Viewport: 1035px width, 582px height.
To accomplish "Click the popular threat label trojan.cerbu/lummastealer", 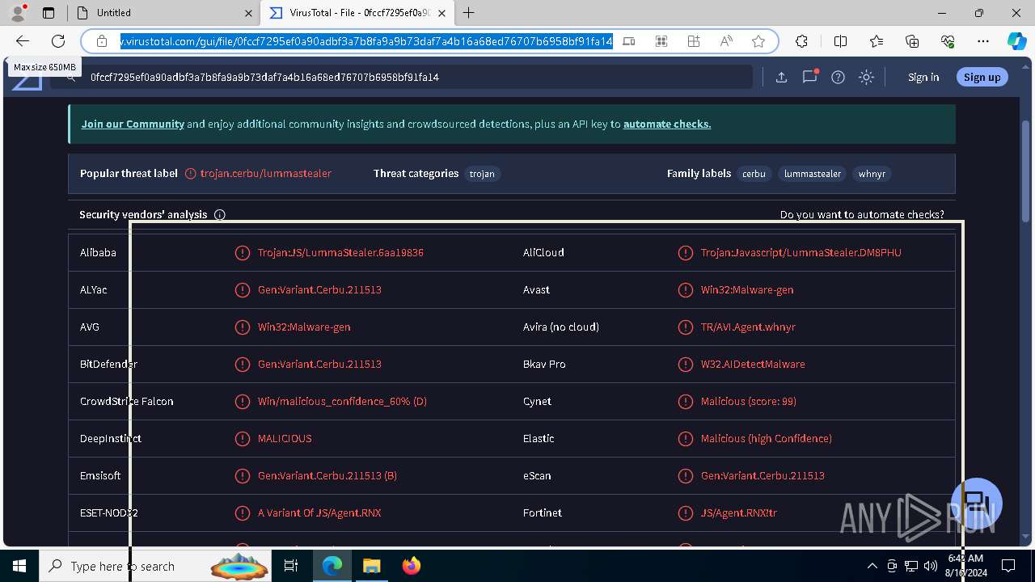I will [266, 173].
